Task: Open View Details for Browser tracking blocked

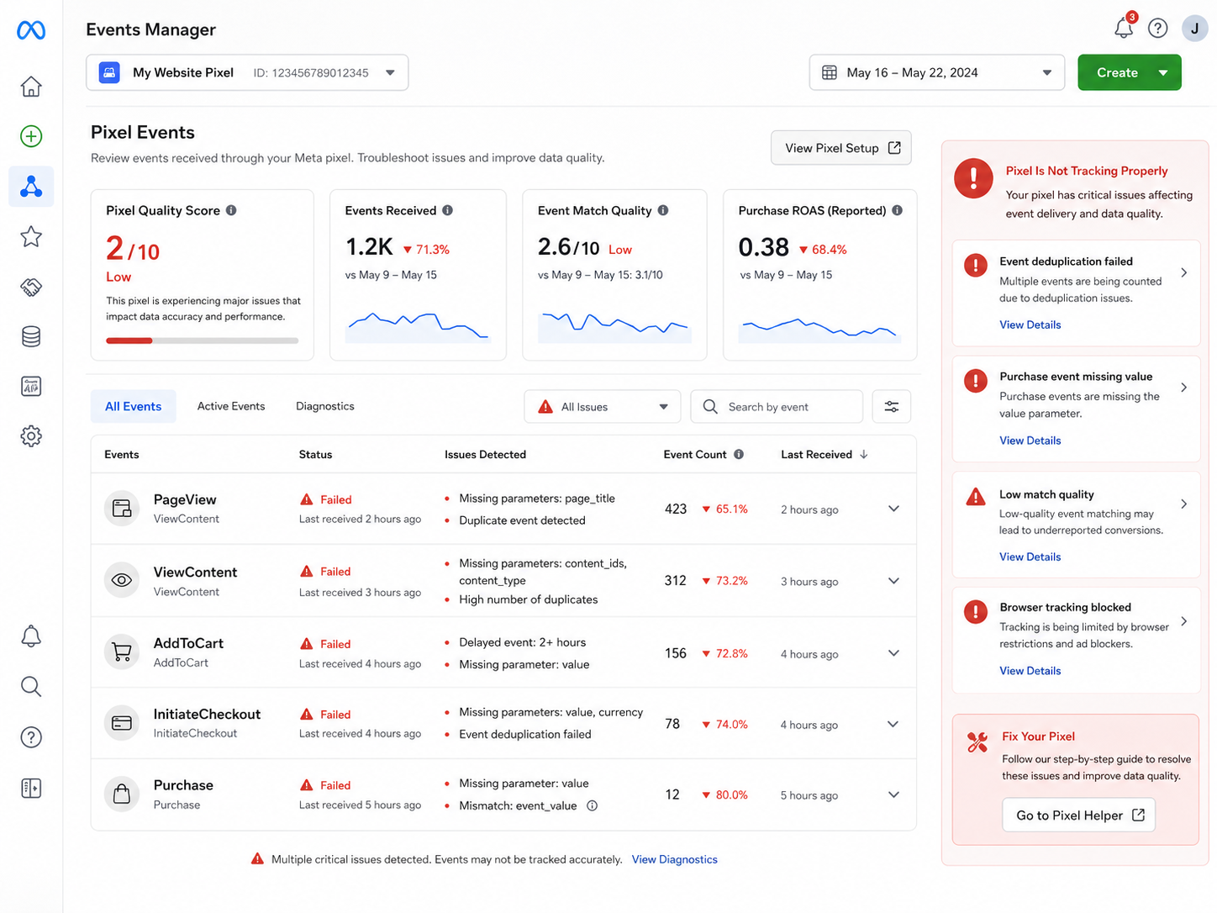Action: (x=1030, y=671)
